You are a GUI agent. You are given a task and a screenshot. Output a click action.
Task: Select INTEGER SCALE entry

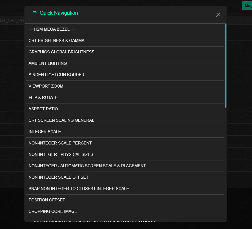click(x=45, y=132)
